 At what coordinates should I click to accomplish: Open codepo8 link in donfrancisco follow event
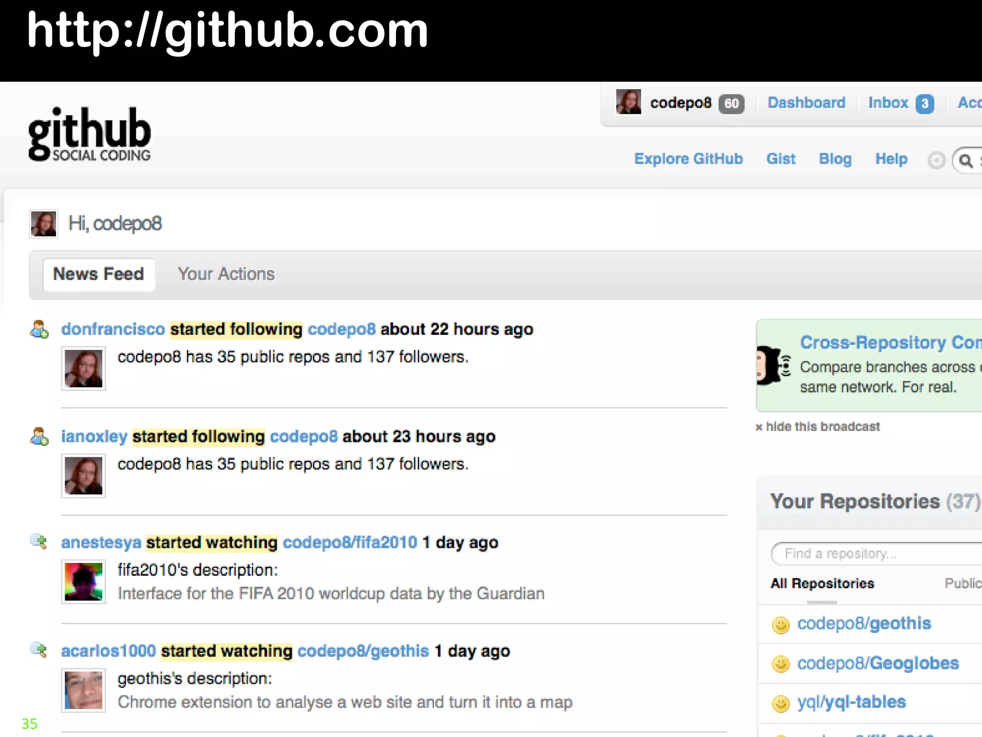pos(342,330)
